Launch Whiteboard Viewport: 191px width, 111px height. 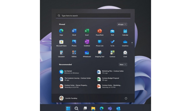87,54
